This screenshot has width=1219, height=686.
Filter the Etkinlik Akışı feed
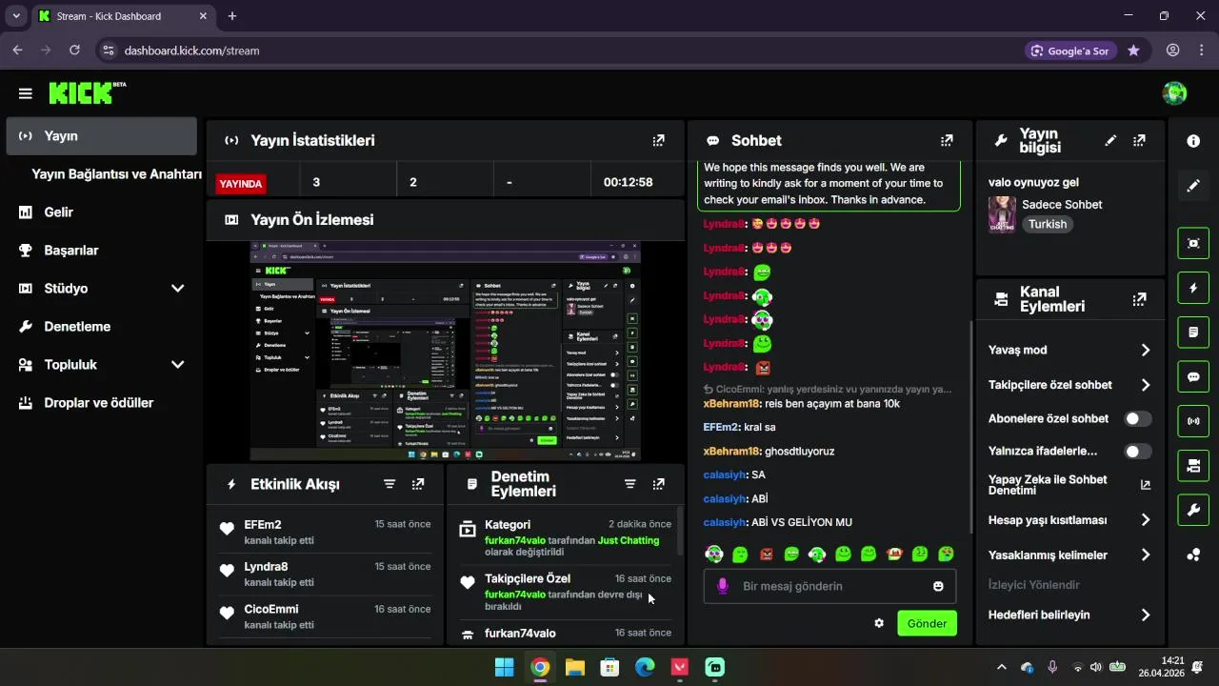point(390,484)
